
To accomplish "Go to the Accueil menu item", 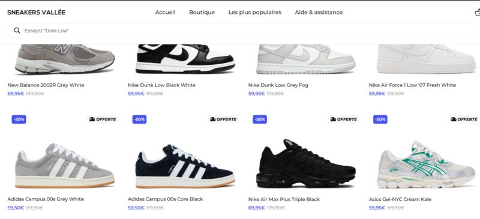I will click(x=166, y=12).
